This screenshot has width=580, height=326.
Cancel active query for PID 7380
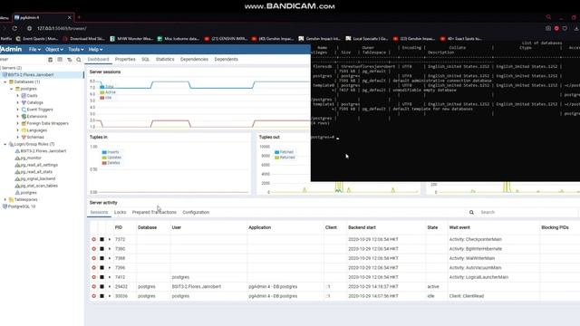pyautogui.click(x=101, y=249)
